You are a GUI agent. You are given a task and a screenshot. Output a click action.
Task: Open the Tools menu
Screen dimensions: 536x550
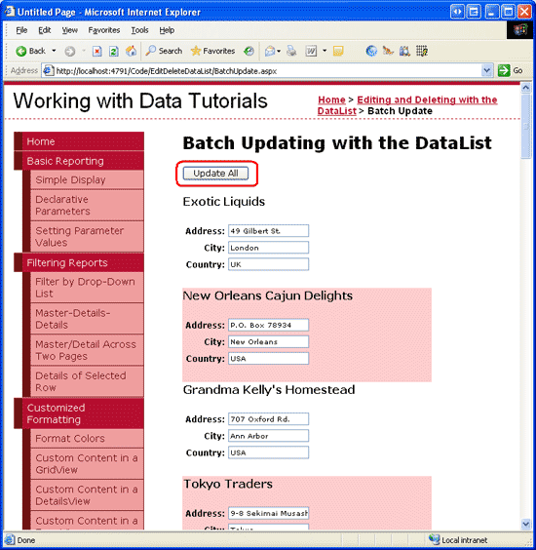coord(139,30)
